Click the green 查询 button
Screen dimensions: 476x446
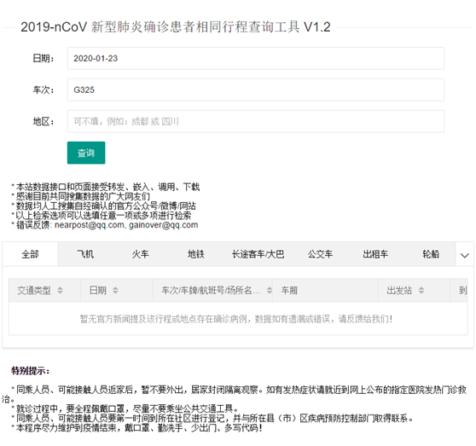[86, 153]
